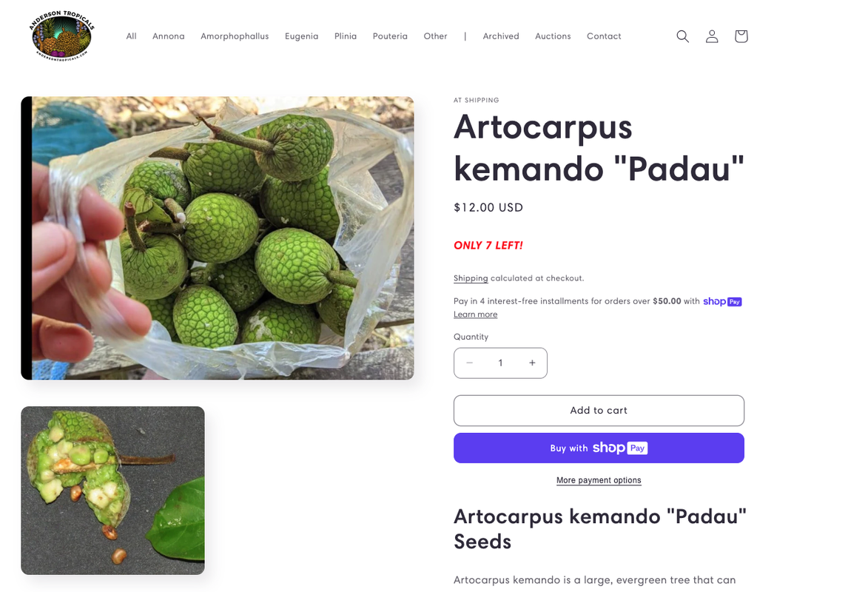This screenshot has width=848, height=592.
Task: Open the shopping cart icon
Action: (x=741, y=36)
